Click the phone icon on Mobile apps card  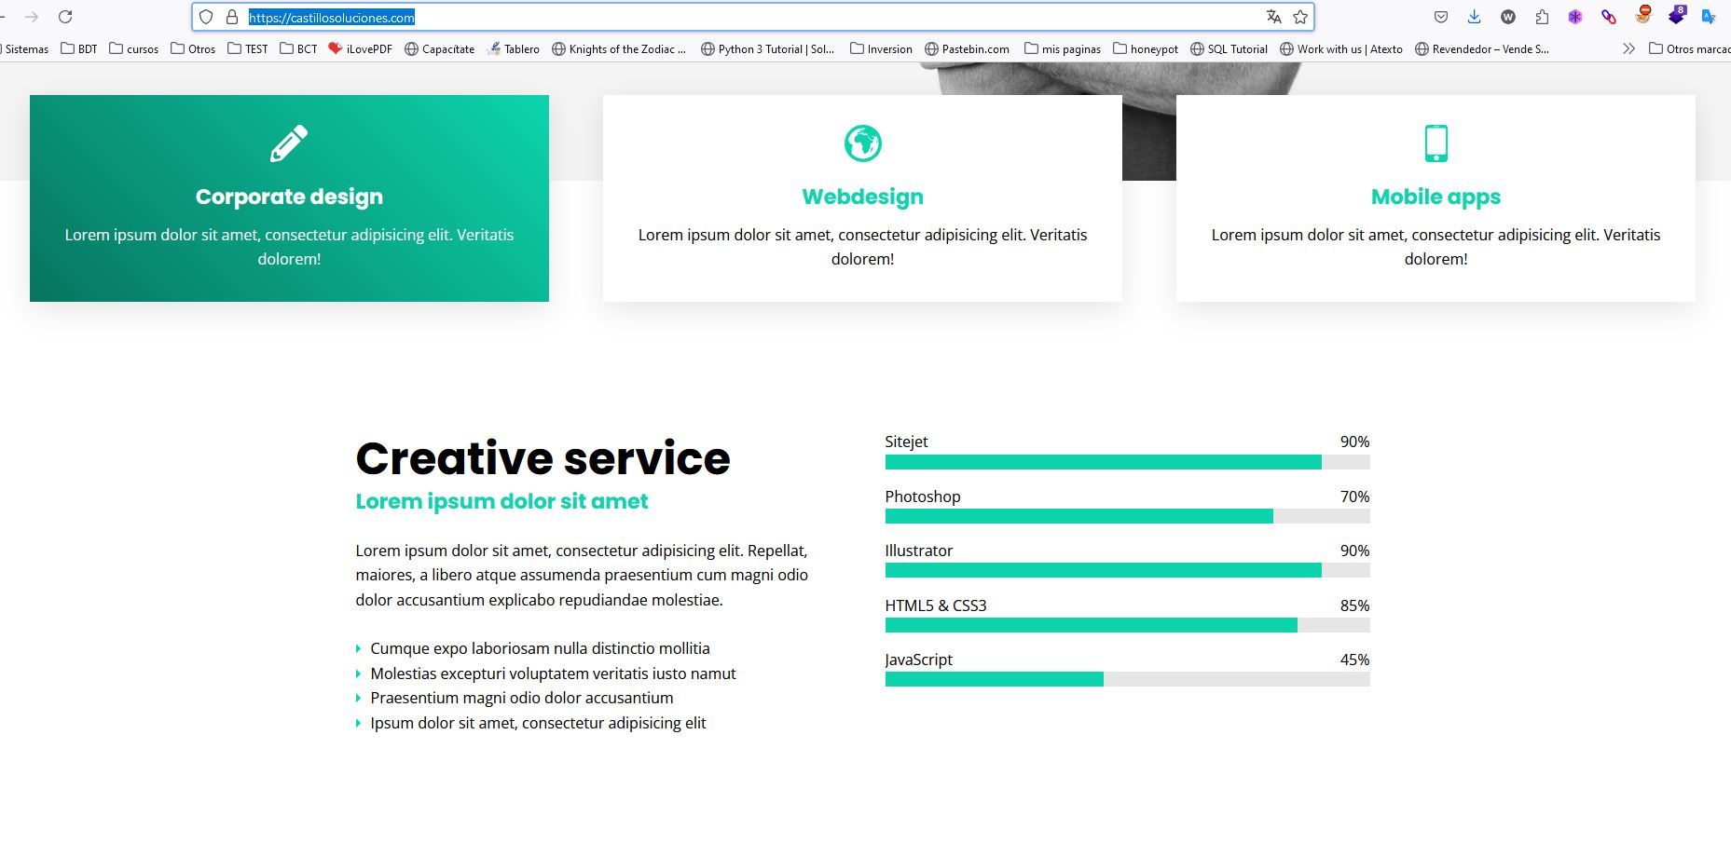[x=1436, y=143]
